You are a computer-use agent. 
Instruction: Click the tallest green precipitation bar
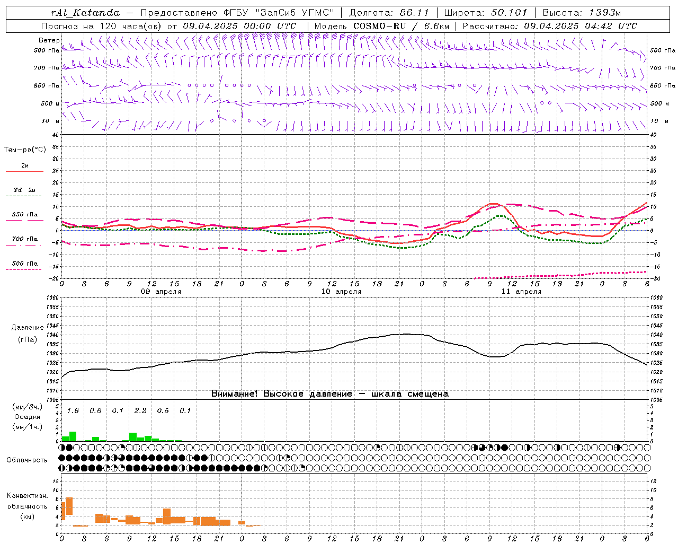click(x=73, y=436)
